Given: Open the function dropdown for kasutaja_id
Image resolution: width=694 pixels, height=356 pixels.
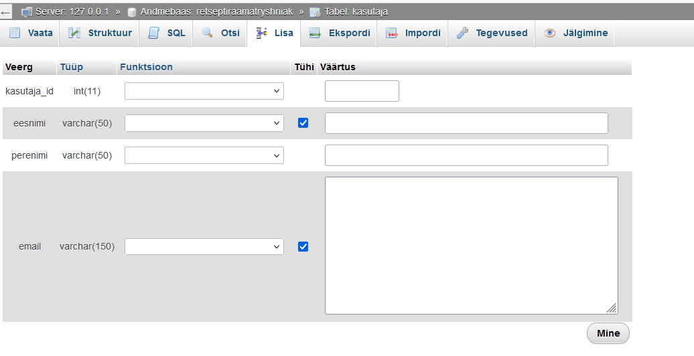Looking at the screenshot, I should (204, 91).
